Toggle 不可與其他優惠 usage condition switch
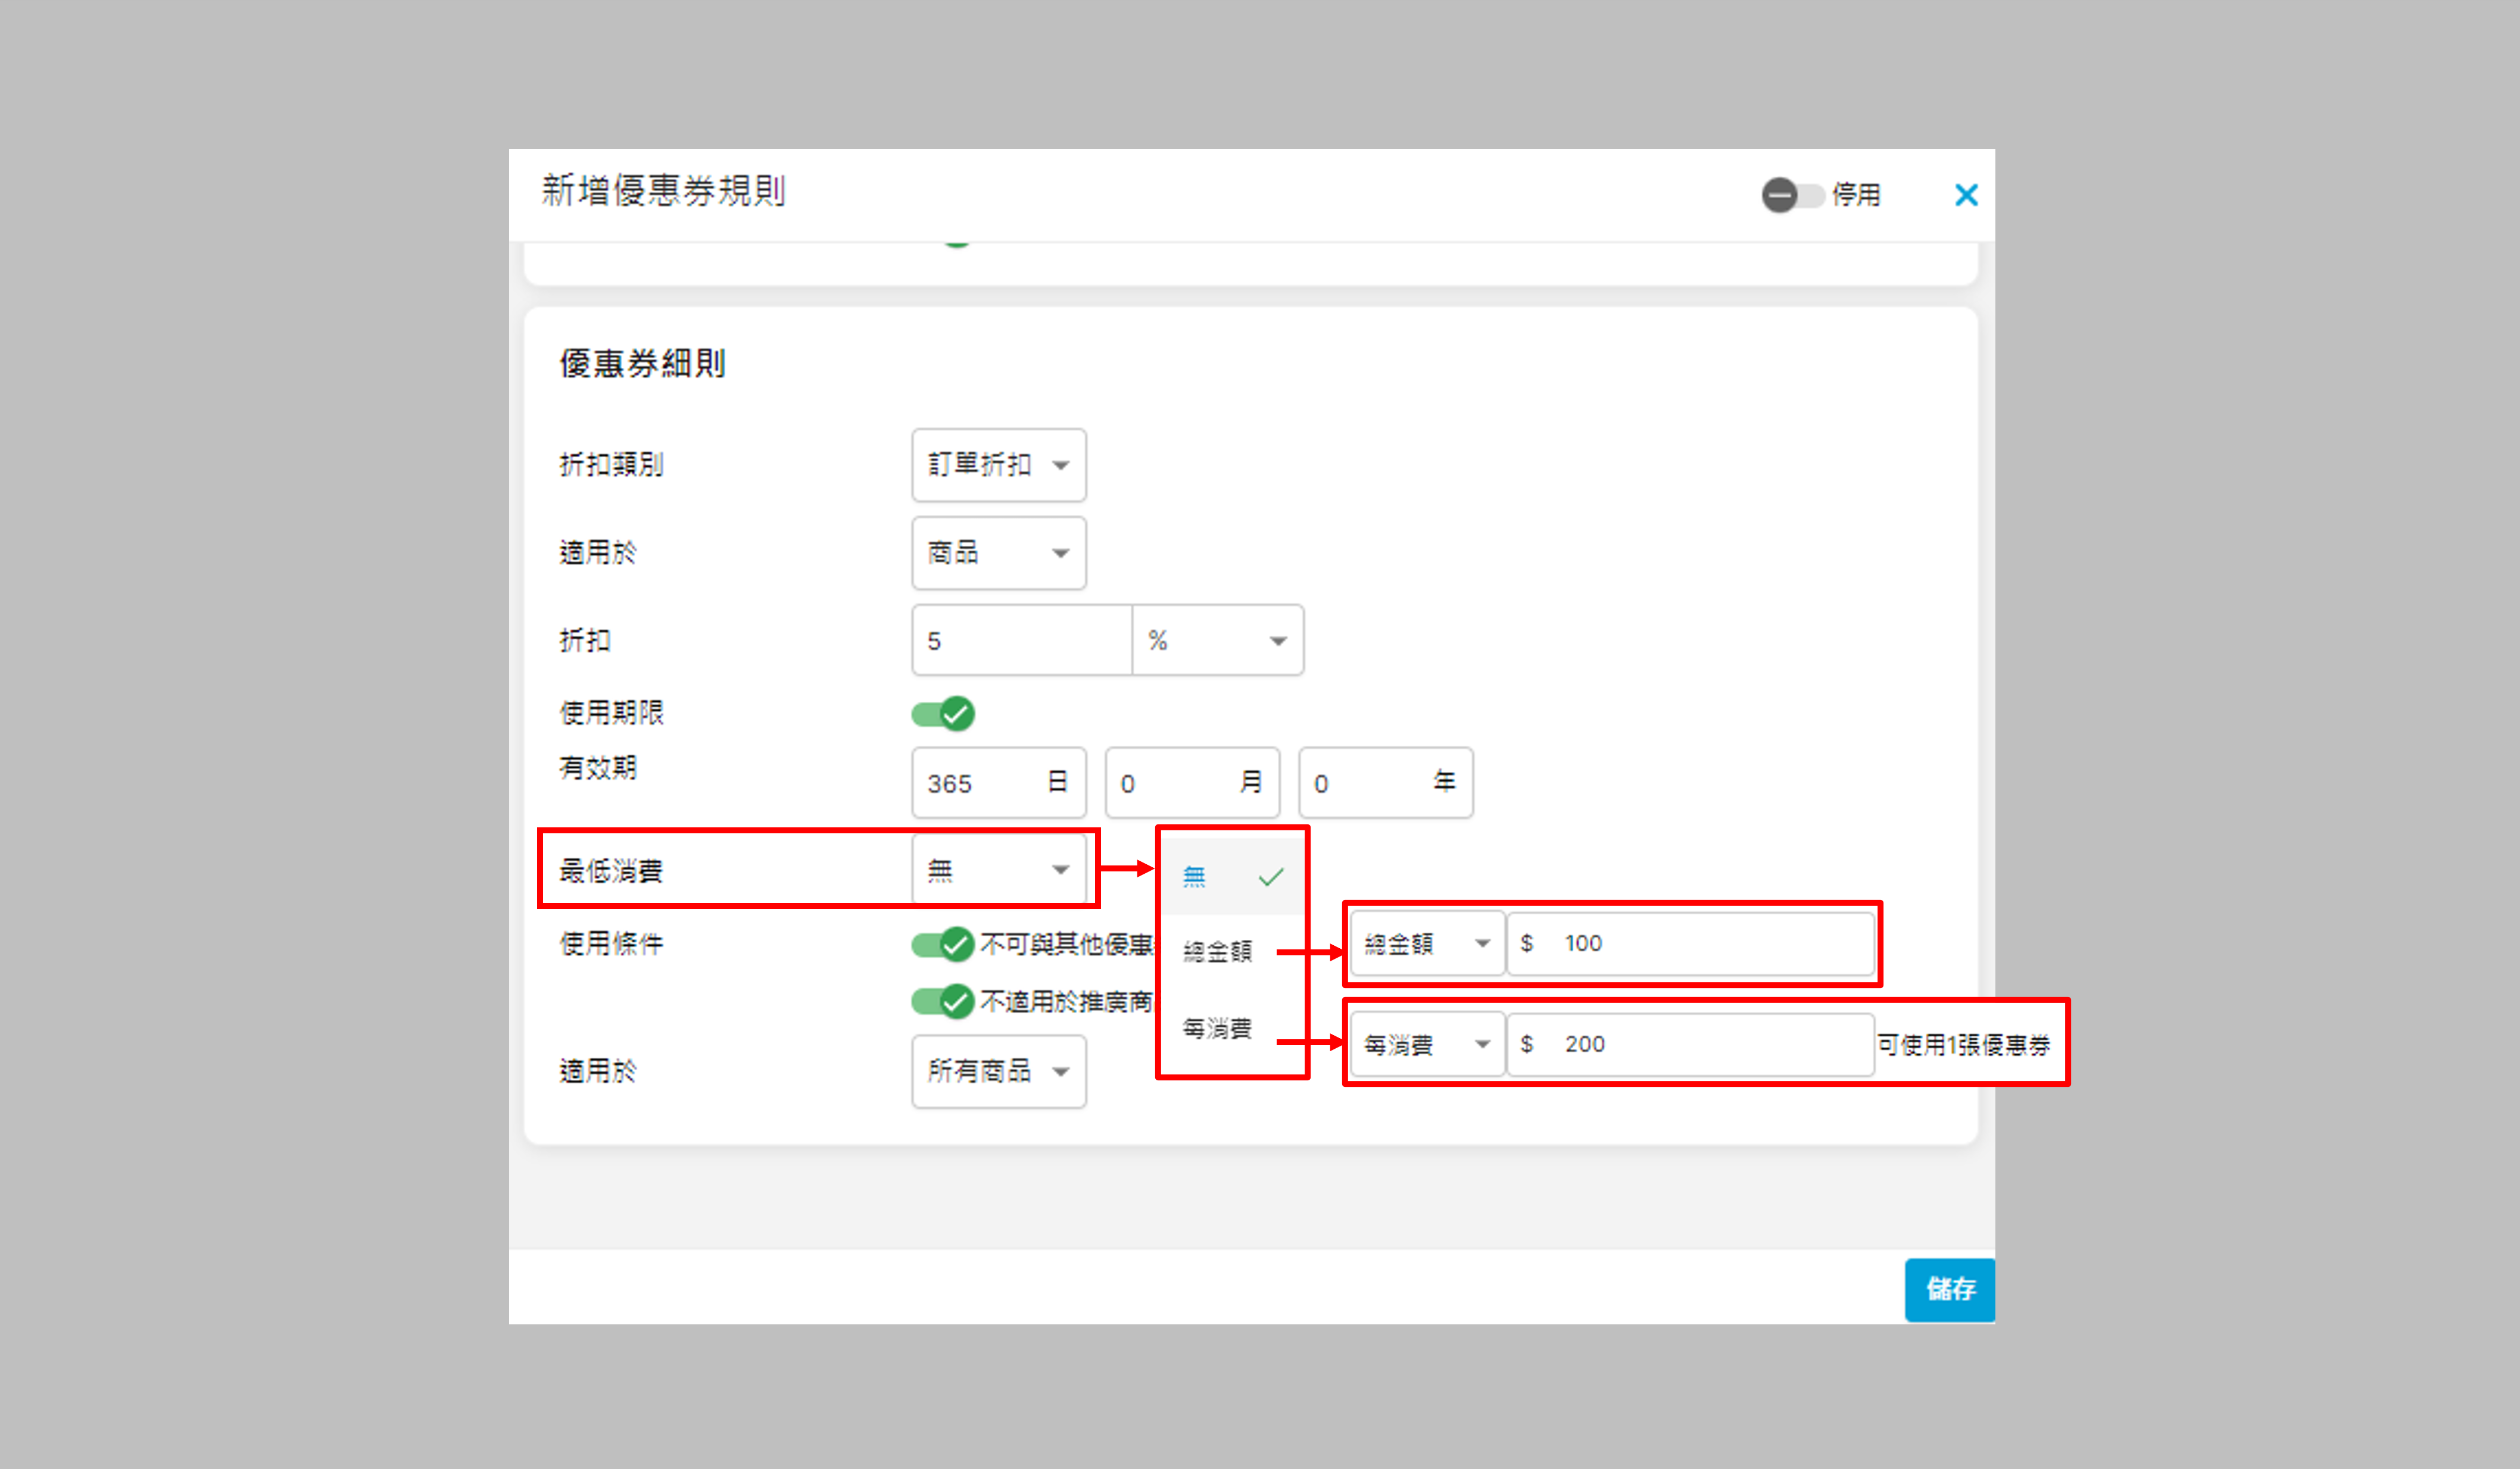Screen dimensions: 2520x1469 [x=942, y=945]
